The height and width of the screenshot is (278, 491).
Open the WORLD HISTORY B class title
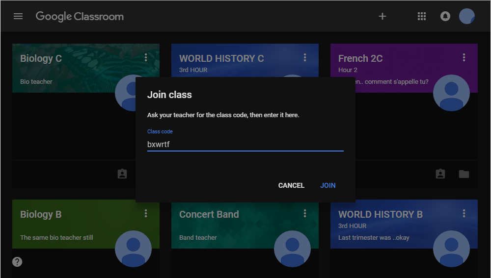pyautogui.click(x=381, y=214)
